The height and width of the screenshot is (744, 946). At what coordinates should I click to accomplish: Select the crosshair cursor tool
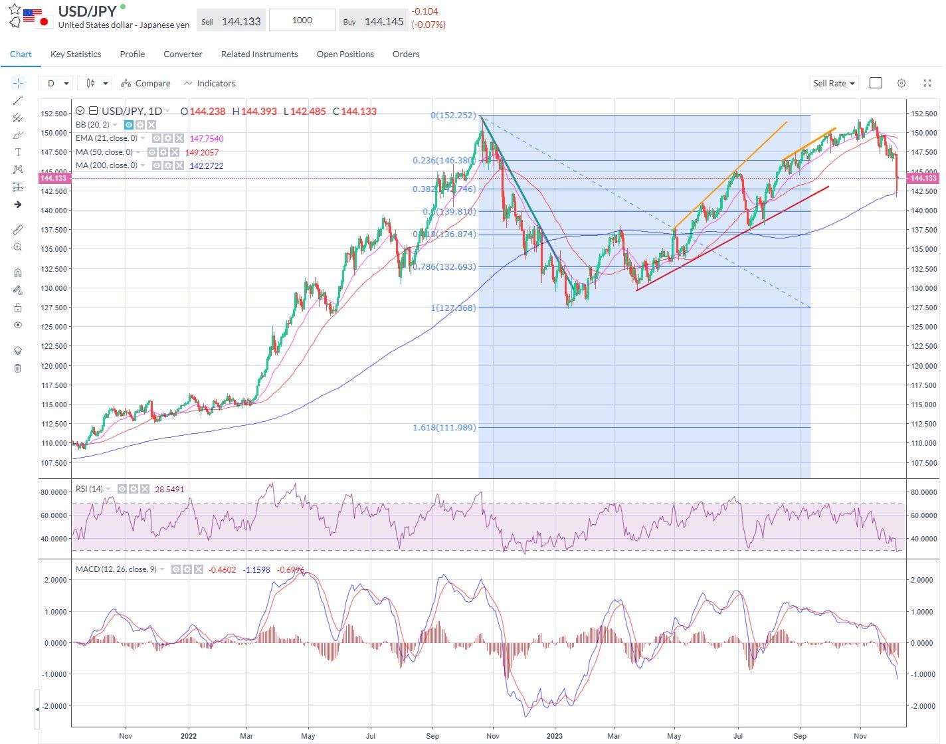tap(18, 83)
